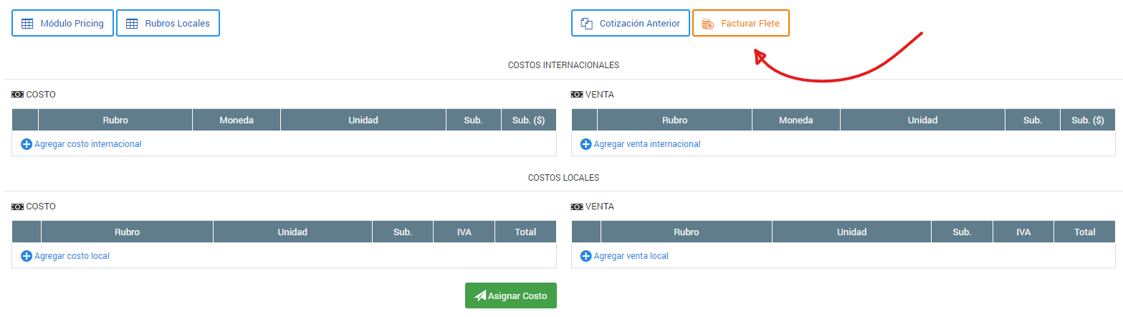Click IVA header in local sale table
1123x317 pixels.
click(1023, 232)
